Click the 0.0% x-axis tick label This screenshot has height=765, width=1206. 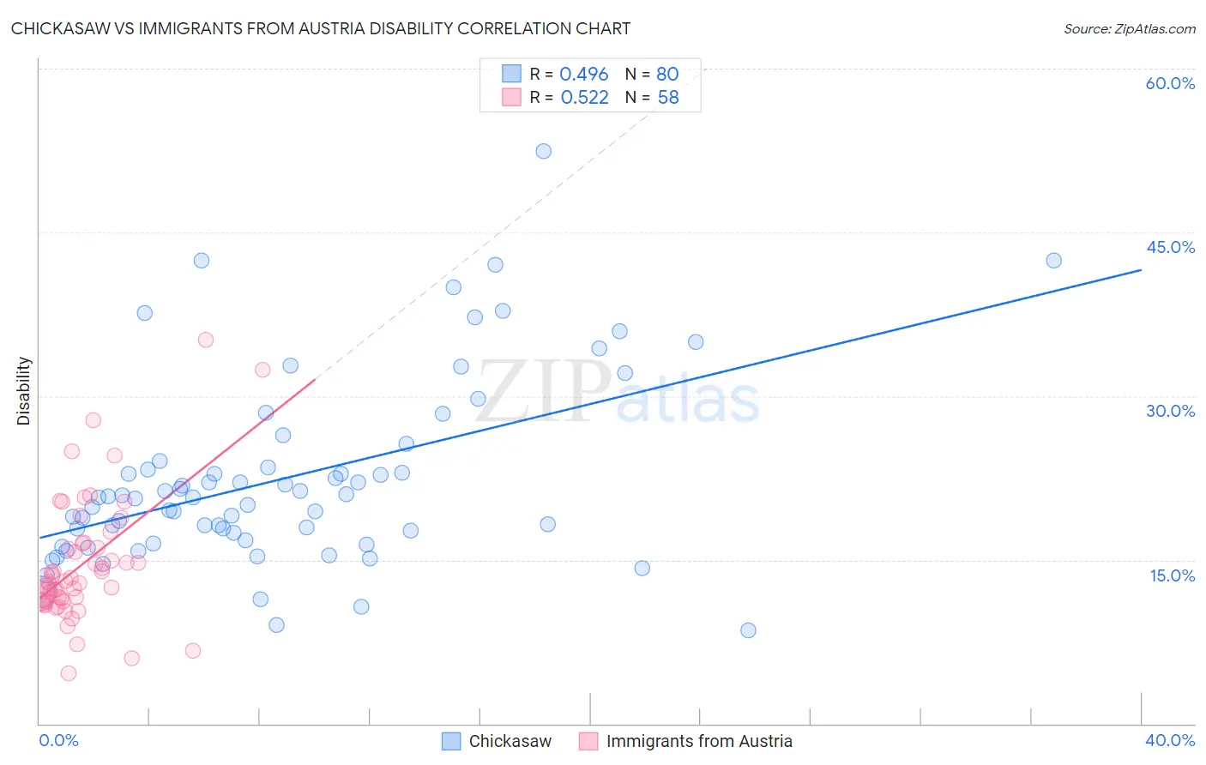(x=58, y=740)
